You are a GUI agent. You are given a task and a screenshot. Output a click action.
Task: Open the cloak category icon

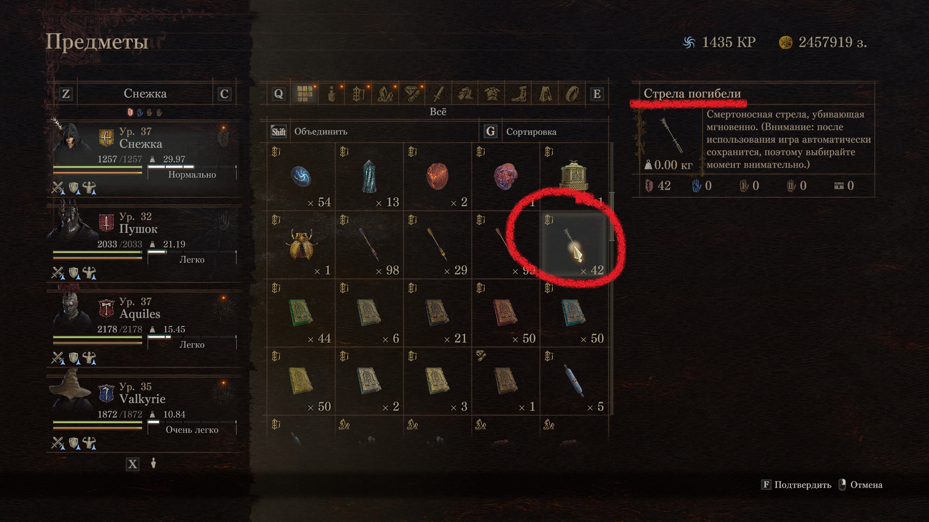tap(545, 94)
